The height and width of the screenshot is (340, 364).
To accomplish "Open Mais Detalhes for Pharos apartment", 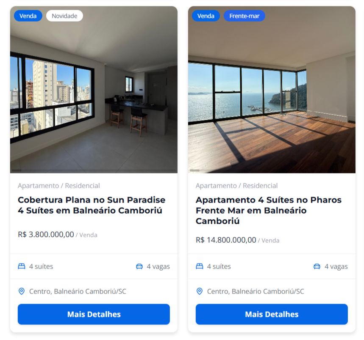I will point(272,314).
